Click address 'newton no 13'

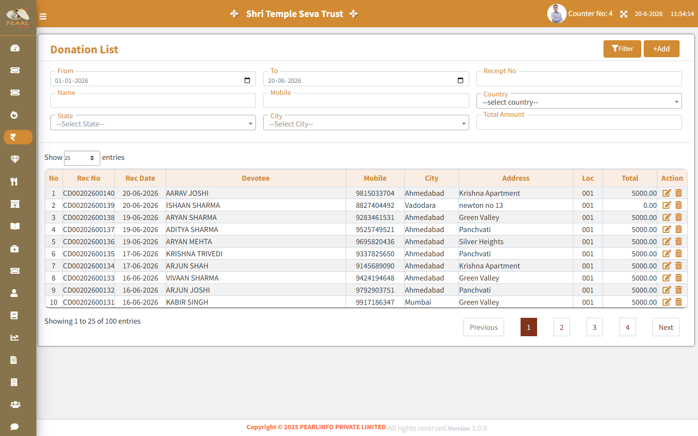click(x=481, y=205)
